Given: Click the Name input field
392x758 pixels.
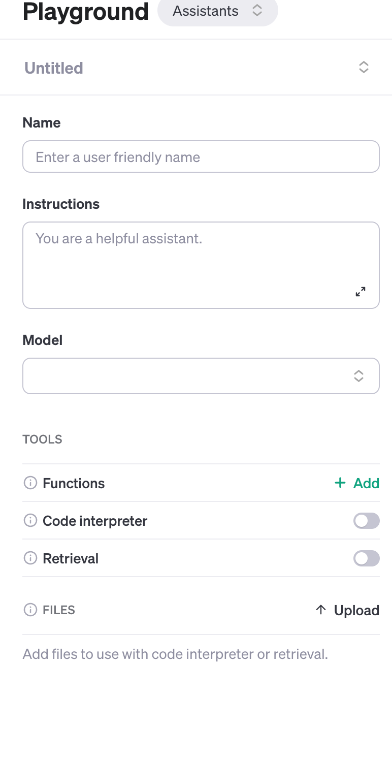Looking at the screenshot, I should click(201, 156).
